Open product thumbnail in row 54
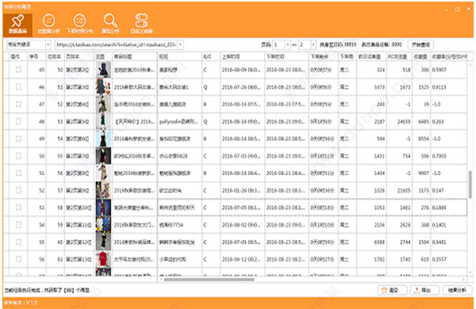 pyautogui.click(x=103, y=225)
